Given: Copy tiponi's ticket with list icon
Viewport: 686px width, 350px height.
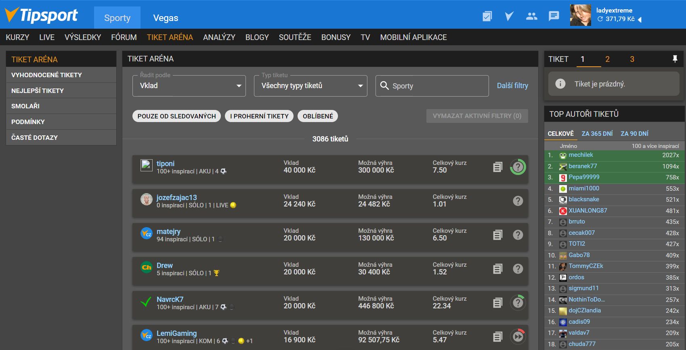Looking at the screenshot, I should [497, 167].
